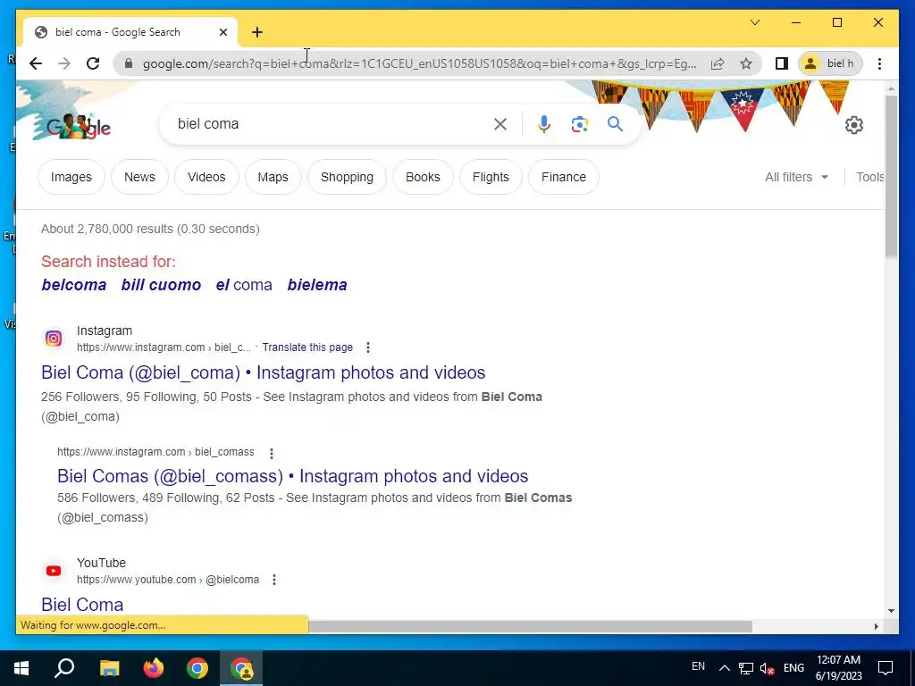Open the Tools option

[x=870, y=177]
